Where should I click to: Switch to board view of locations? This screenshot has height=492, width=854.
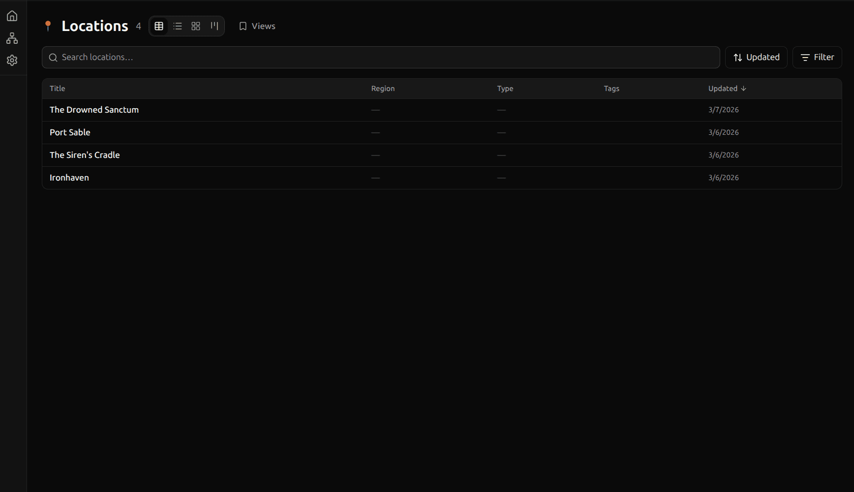214,26
